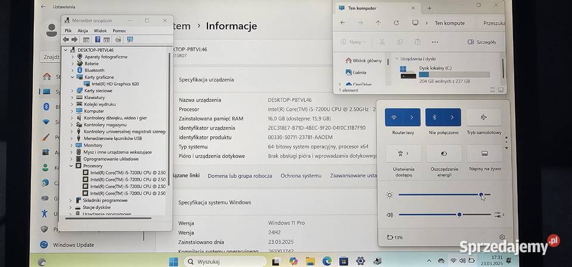Open Plik menu in Device Manager
This screenshot has width=572, height=267.
point(68,30)
